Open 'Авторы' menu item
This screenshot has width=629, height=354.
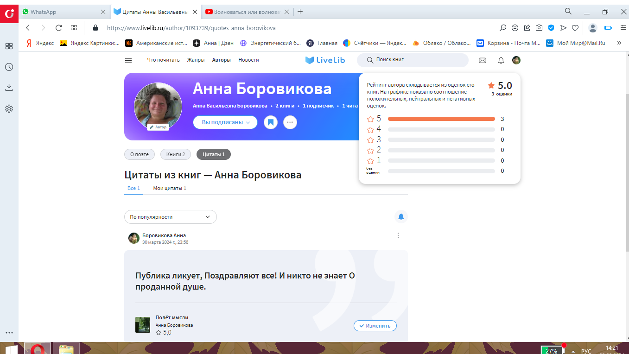click(x=221, y=60)
